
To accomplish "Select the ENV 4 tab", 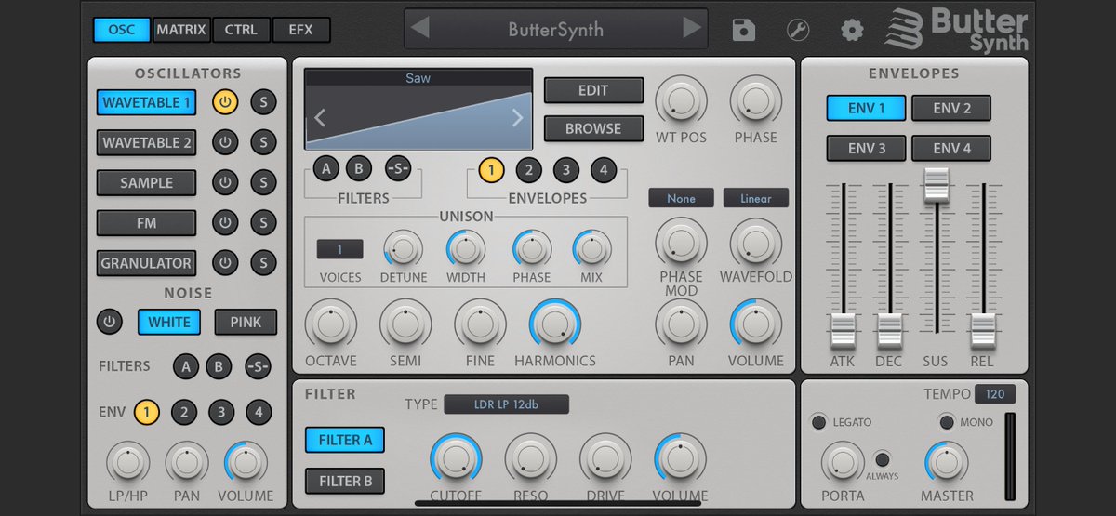I will tap(951, 148).
